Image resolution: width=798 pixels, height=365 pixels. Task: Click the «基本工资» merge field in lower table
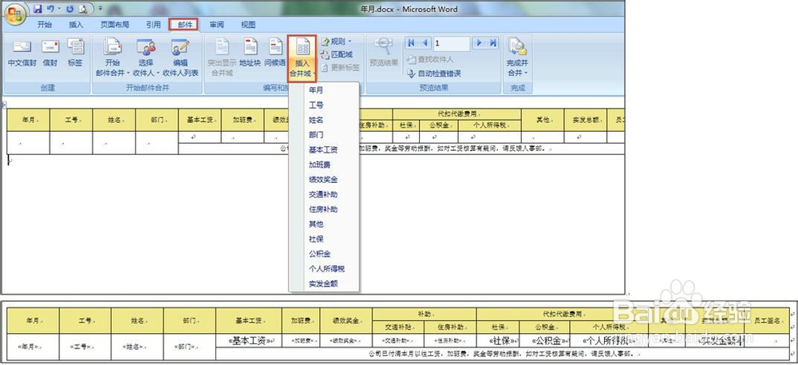251,340
